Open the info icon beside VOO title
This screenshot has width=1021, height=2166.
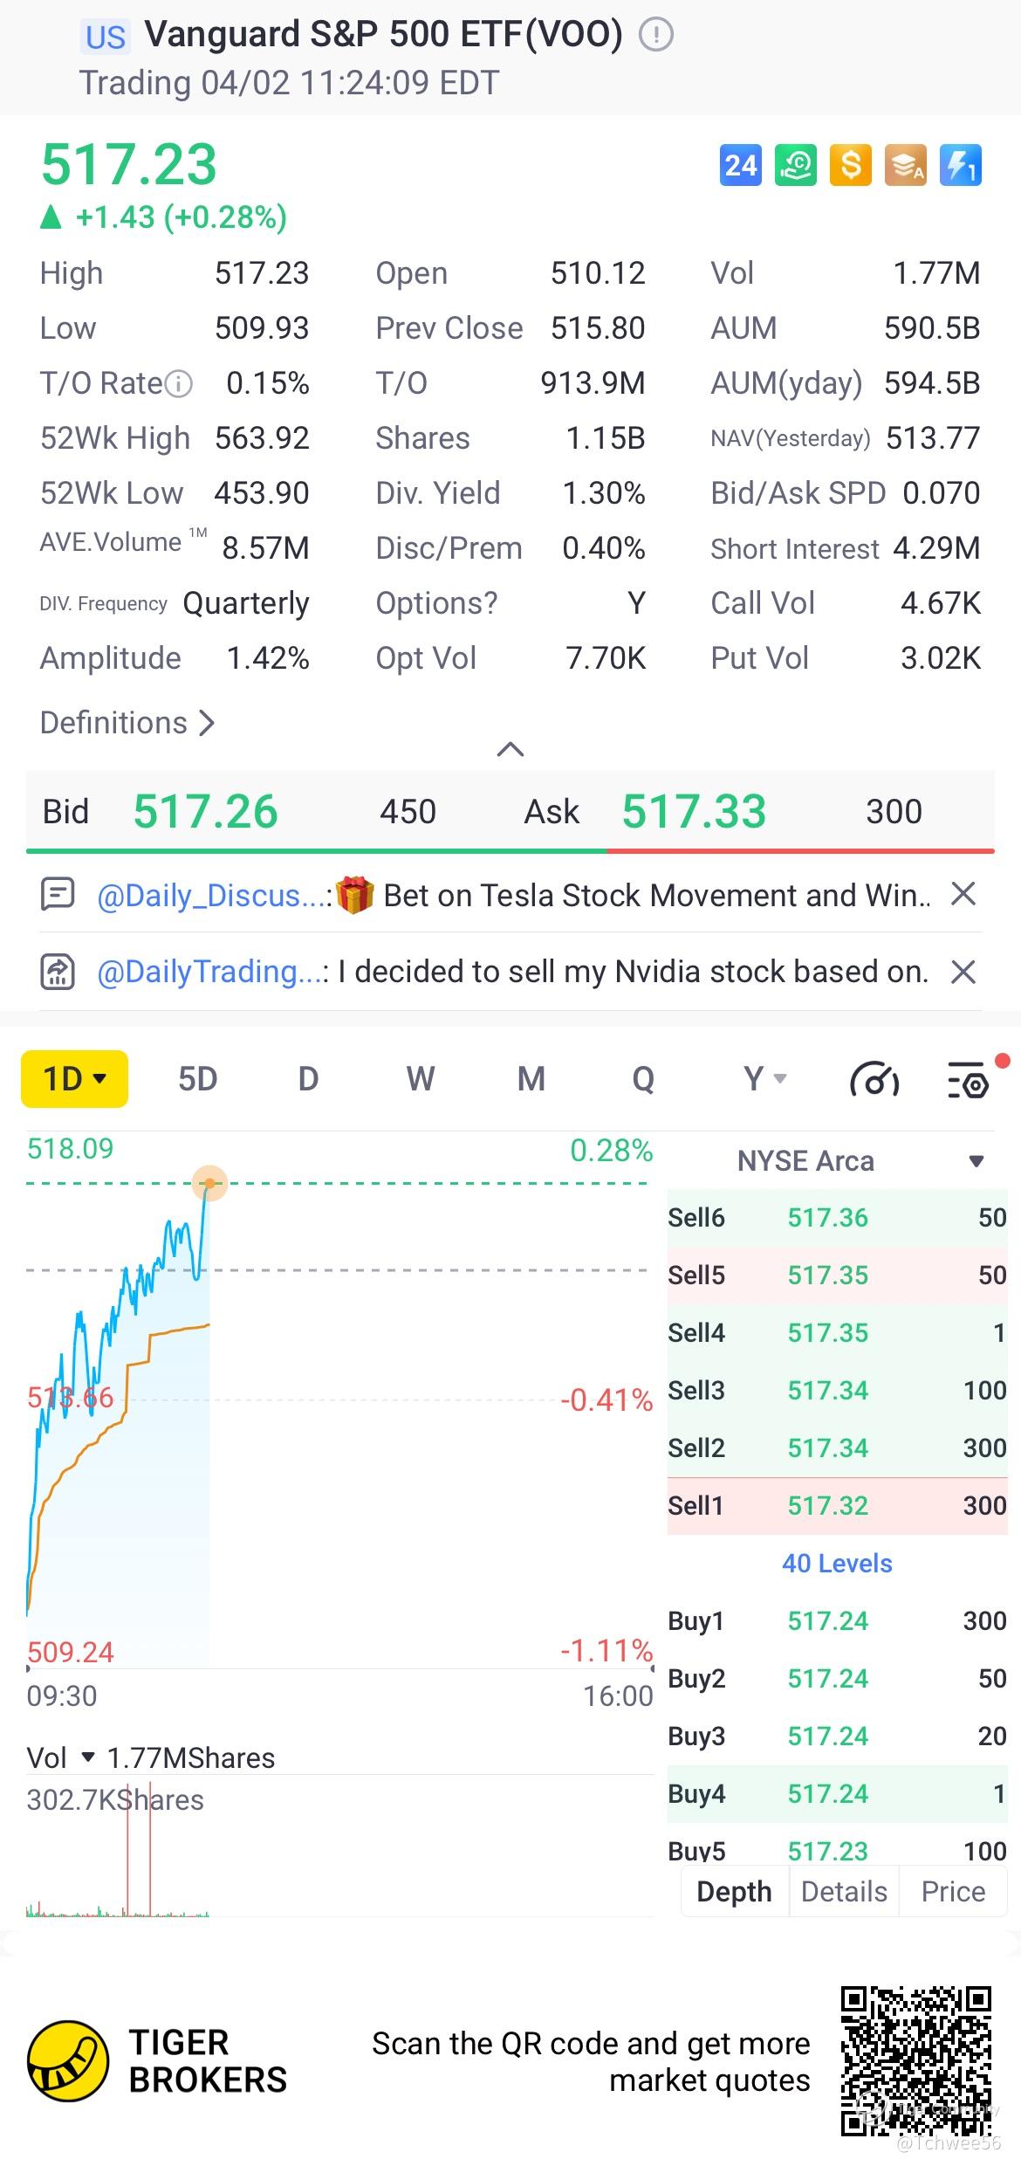656,35
